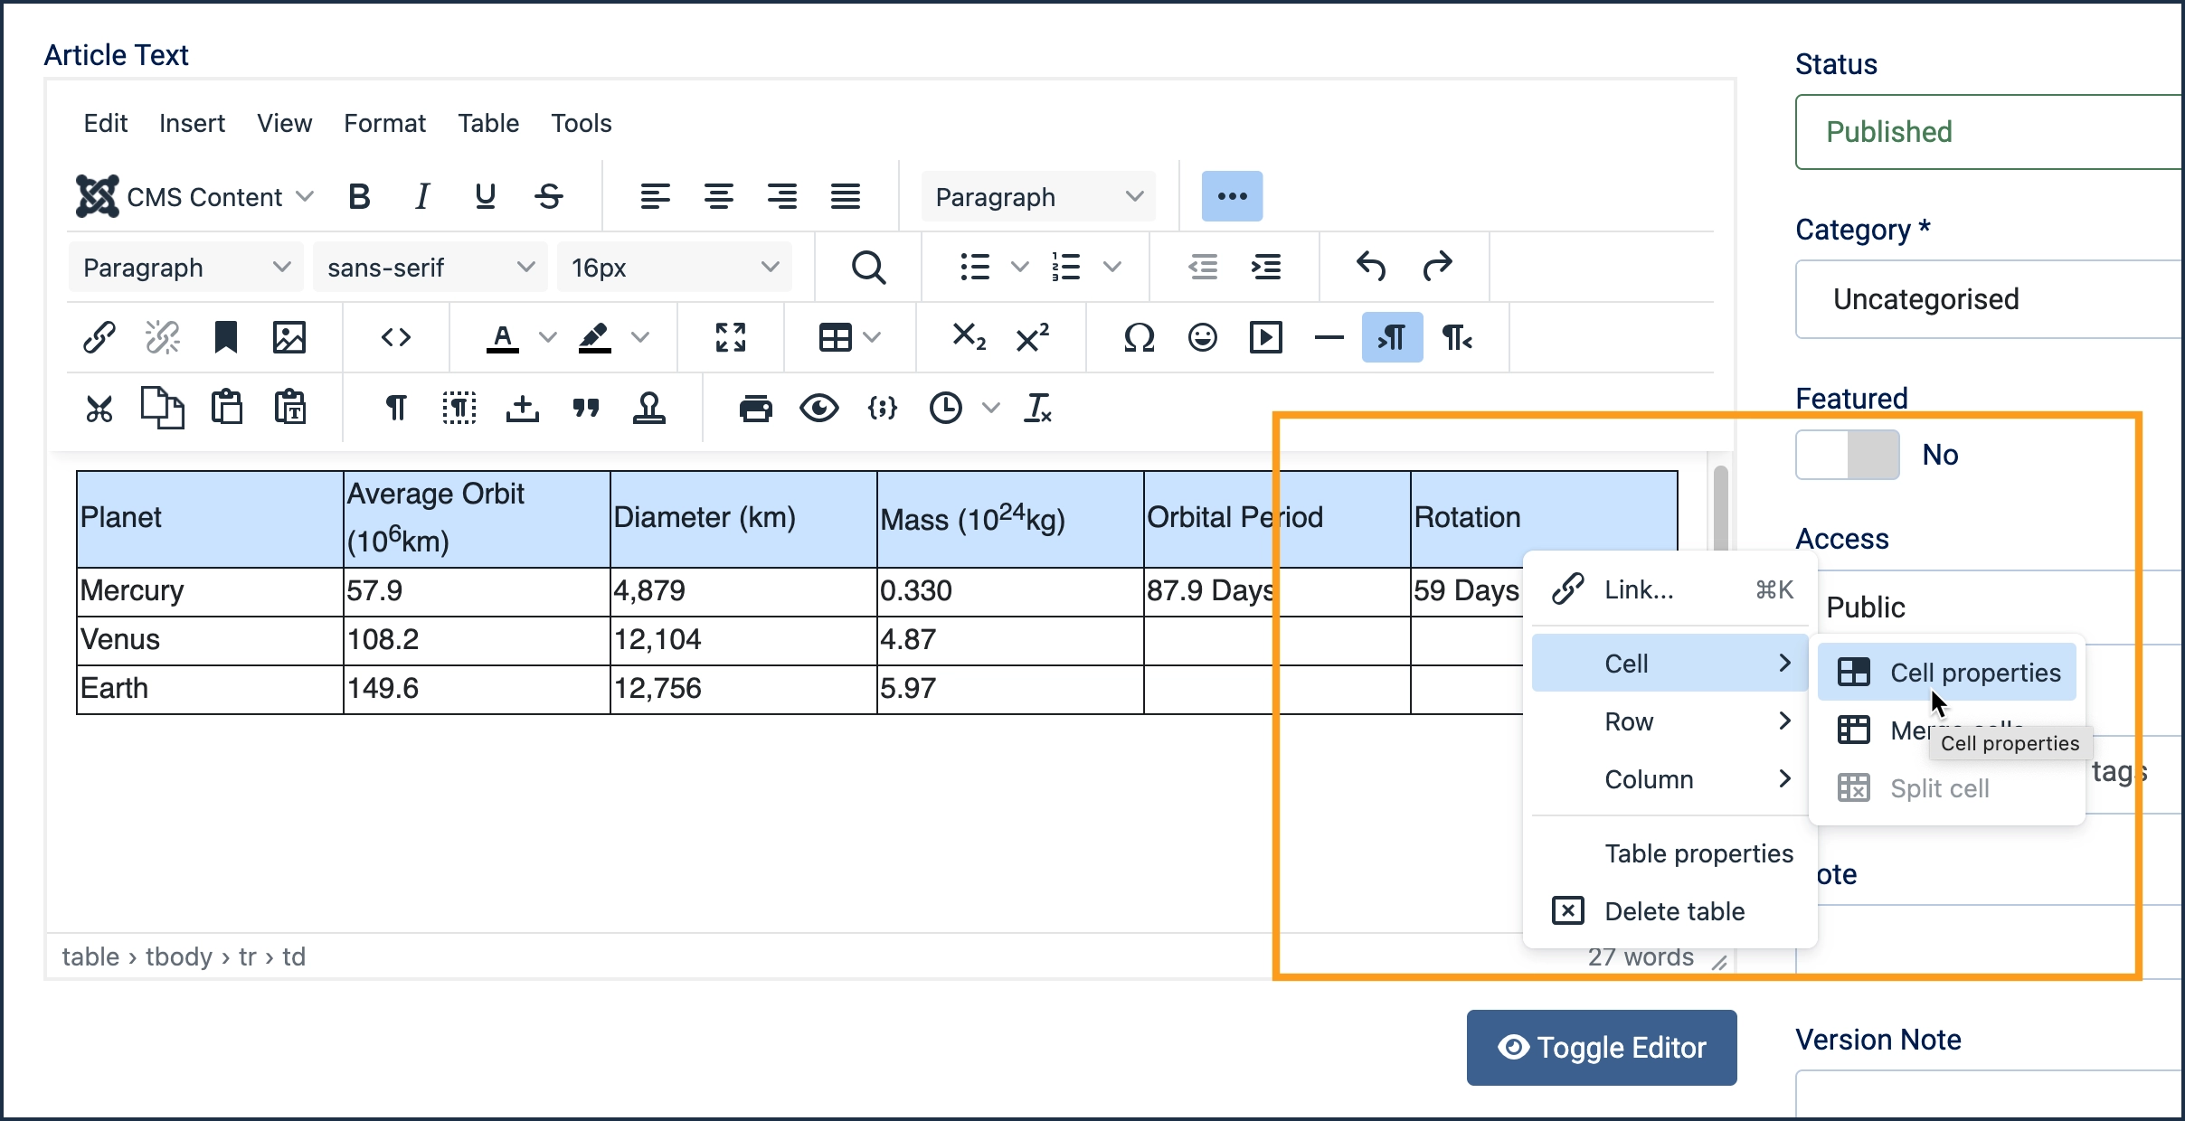The height and width of the screenshot is (1121, 2185).
Task: Open Paragraph style dropdown in second row
Action: pos(186,267)
